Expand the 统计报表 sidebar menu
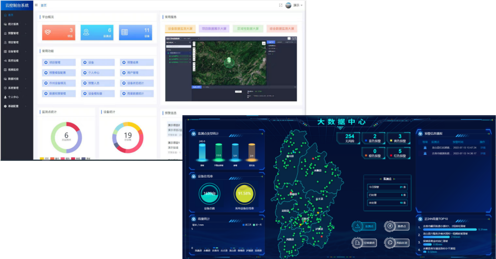The image size is (496, 259). pos(15,24)
